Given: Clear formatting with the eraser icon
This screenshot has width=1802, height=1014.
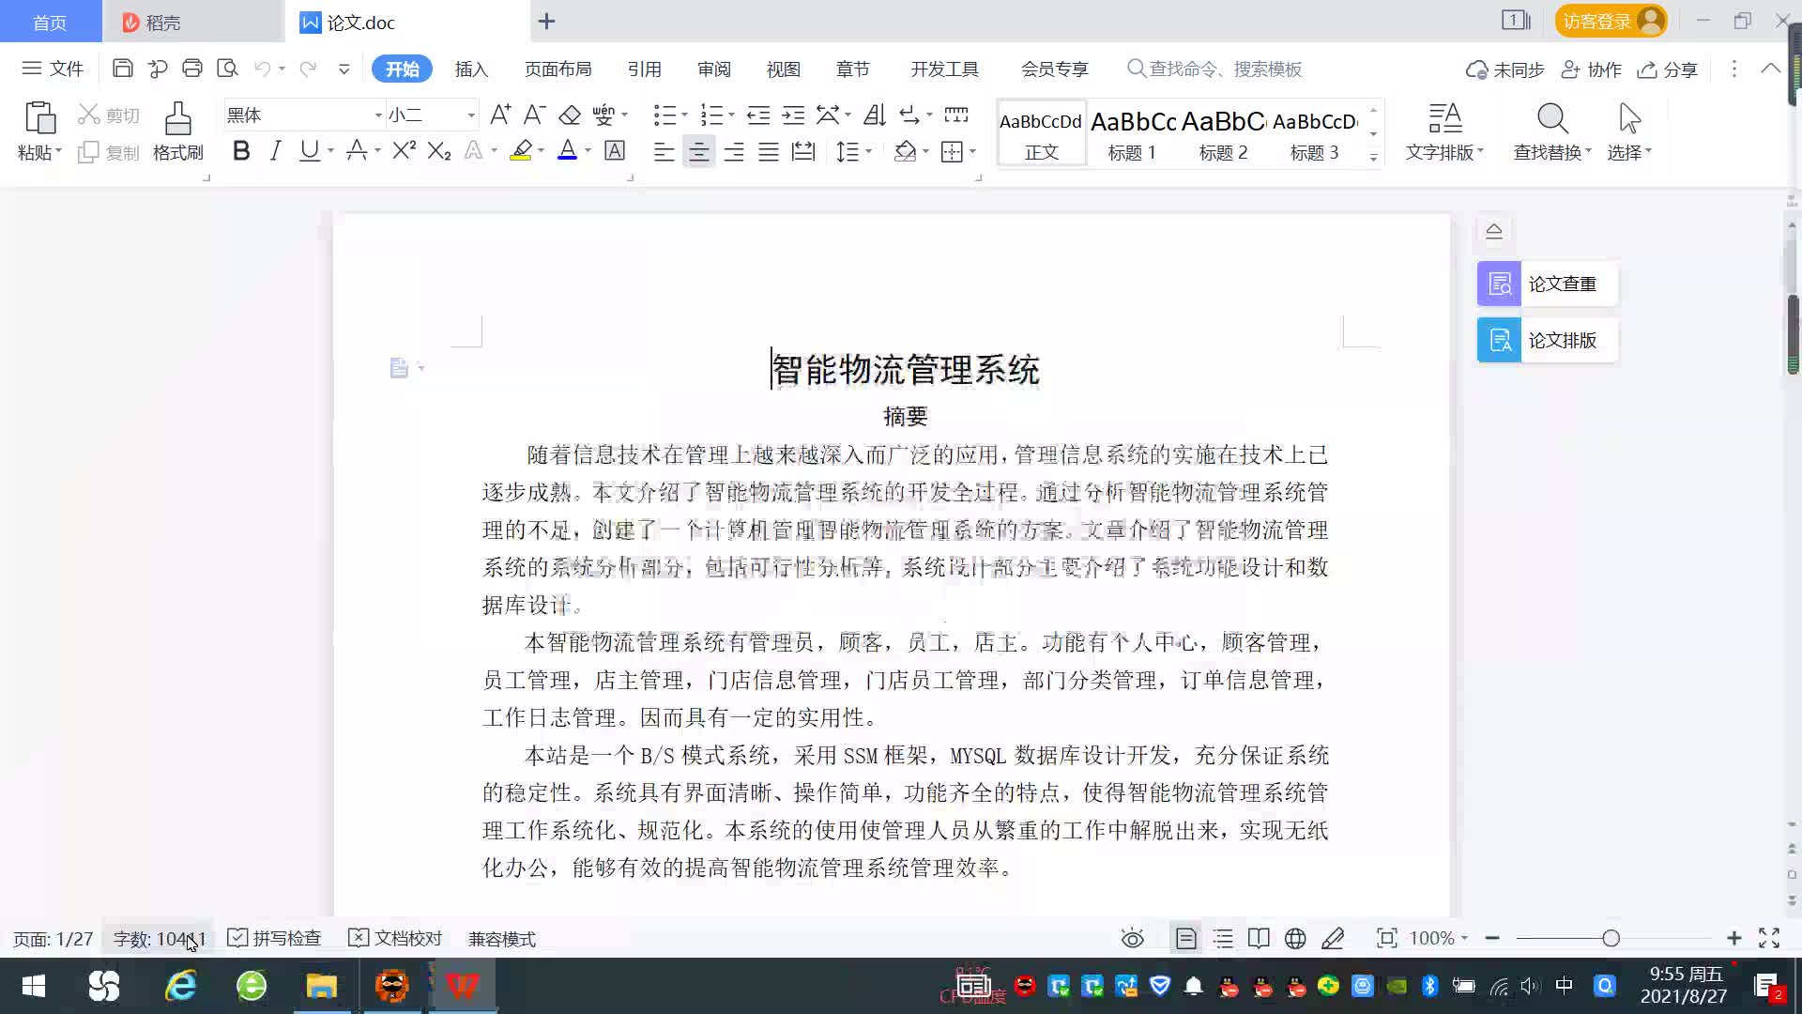Looking at the screenshot, I should [570, 115].
